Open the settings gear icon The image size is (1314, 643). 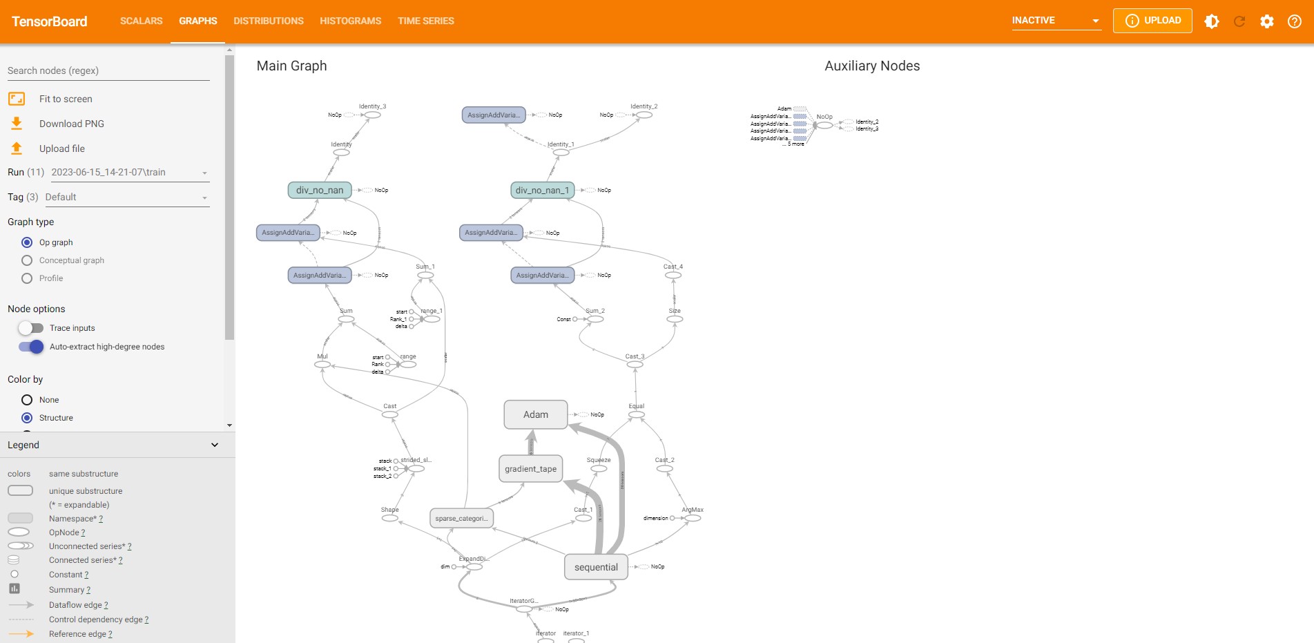click(1266, 21)
